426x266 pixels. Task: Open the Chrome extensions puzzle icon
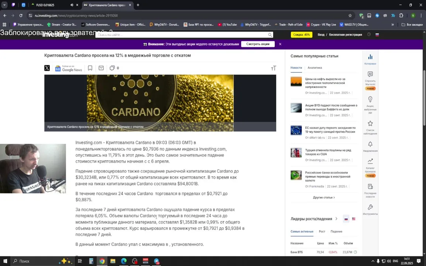tap(401, 16)
